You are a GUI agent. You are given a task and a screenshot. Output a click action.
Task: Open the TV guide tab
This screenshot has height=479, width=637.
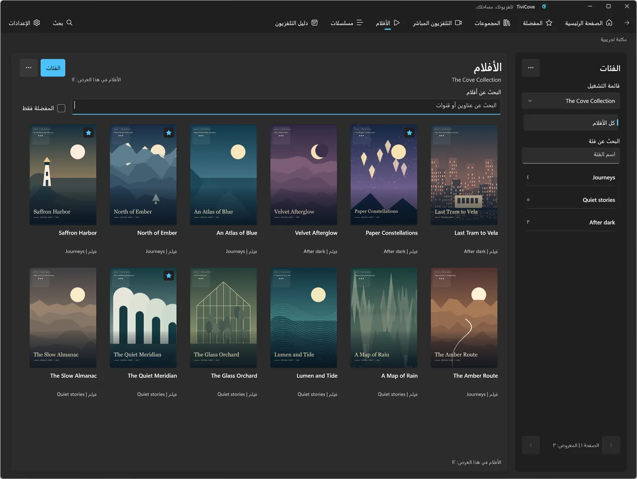(297, 23)
